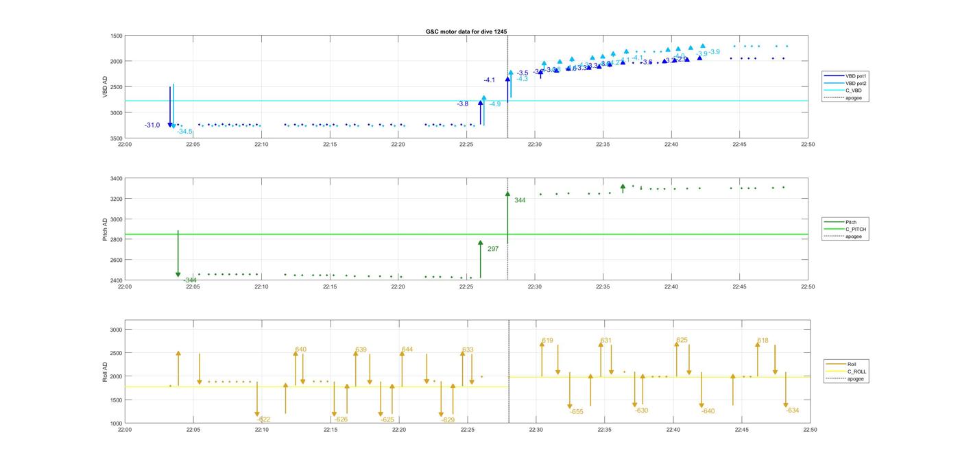Click the "1000" tick on Roll axis

pos(117,424)
